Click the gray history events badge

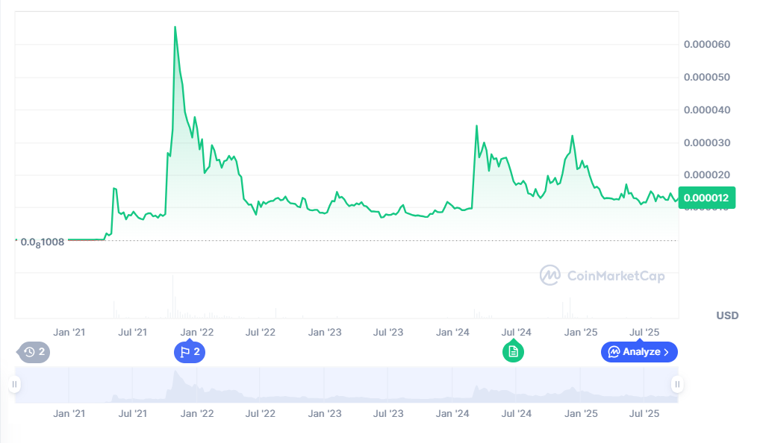pos(34,352)
